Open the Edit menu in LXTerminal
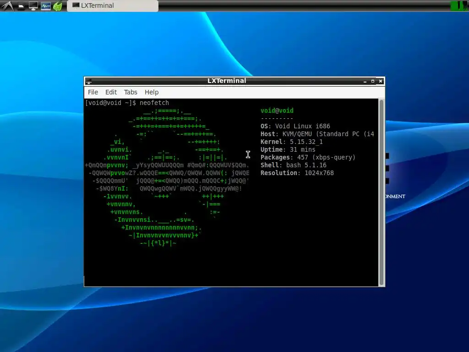This screenshot has height=352, width=469. coord(111,92)
